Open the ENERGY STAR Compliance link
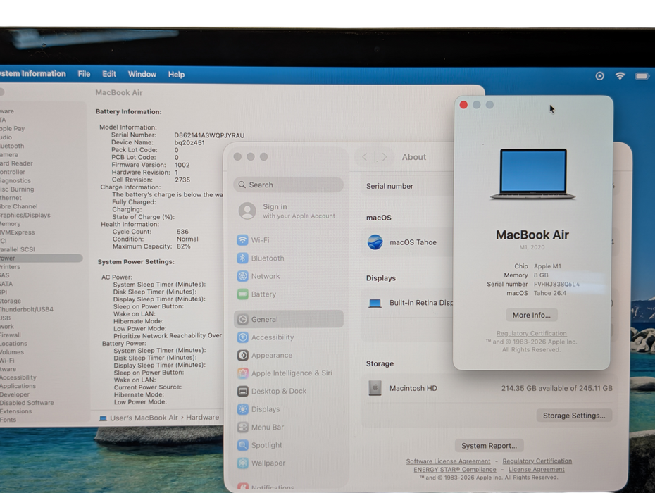Viewport: 655px width, 493px height. pos(455,470)
